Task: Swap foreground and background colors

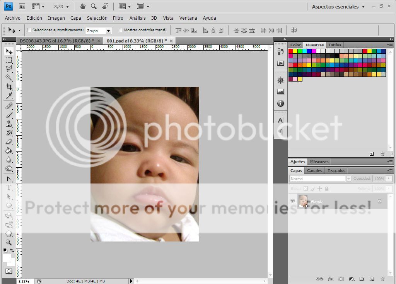Action: pyautogui.click(x=12, y=250)
